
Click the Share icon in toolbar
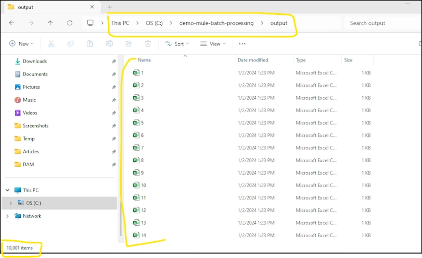(x=129, y=44)
